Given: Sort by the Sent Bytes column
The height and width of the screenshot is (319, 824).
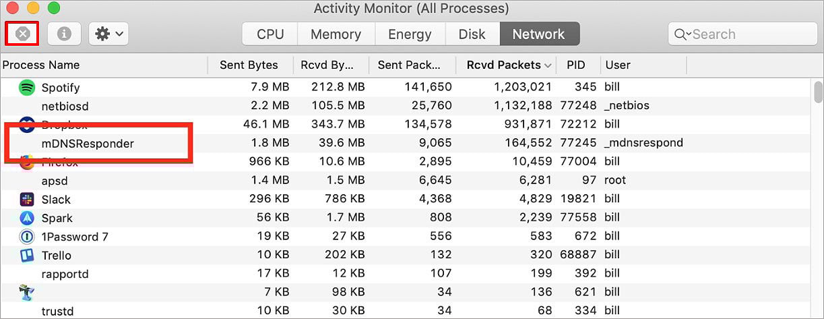Looking at the screenshot, I should click(x=249, y=65).
